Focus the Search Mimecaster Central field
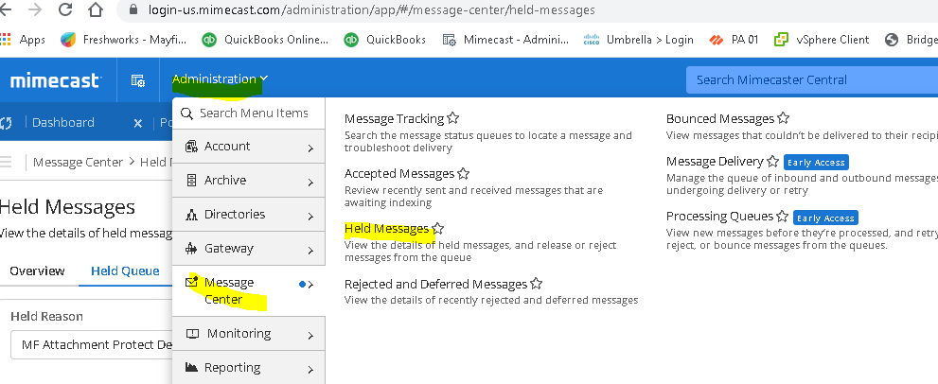This screenshot has width=938, height=384. (812, 80)
